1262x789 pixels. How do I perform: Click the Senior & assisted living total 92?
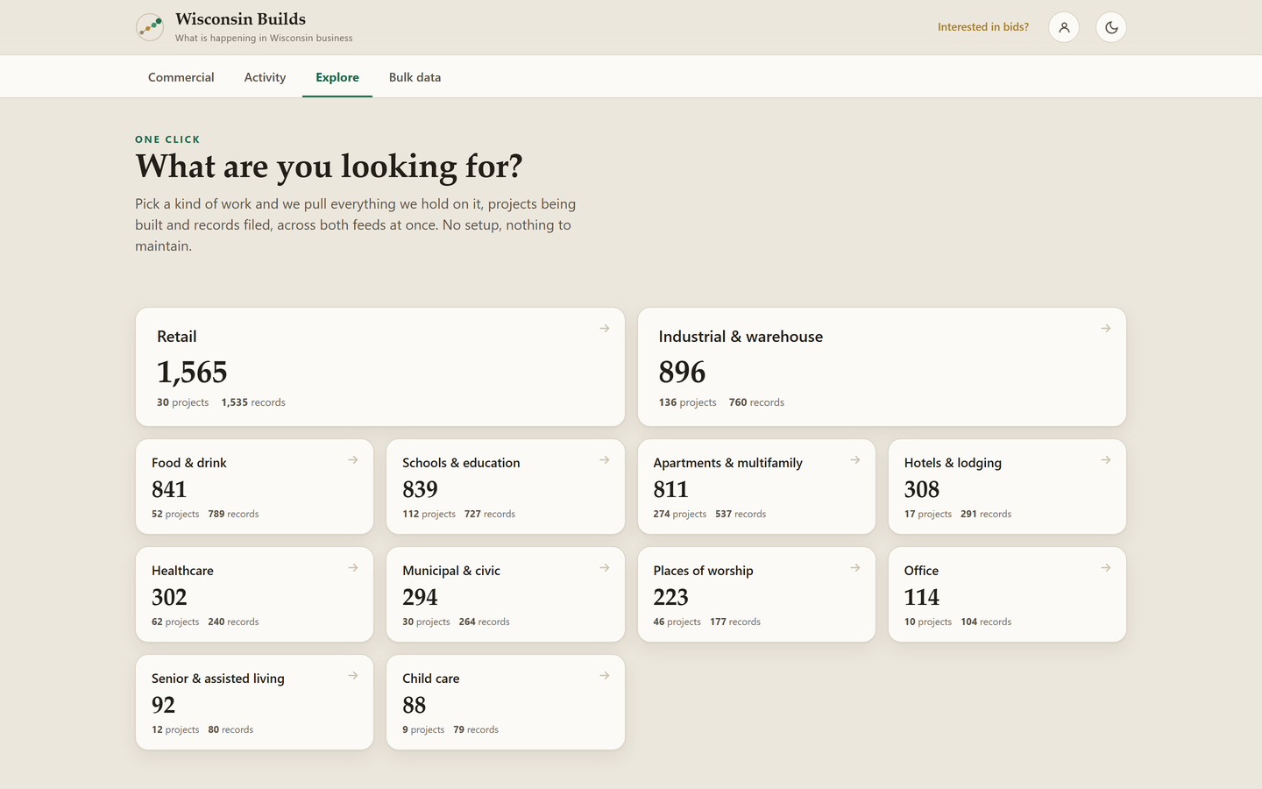click(x=163, y=705)
